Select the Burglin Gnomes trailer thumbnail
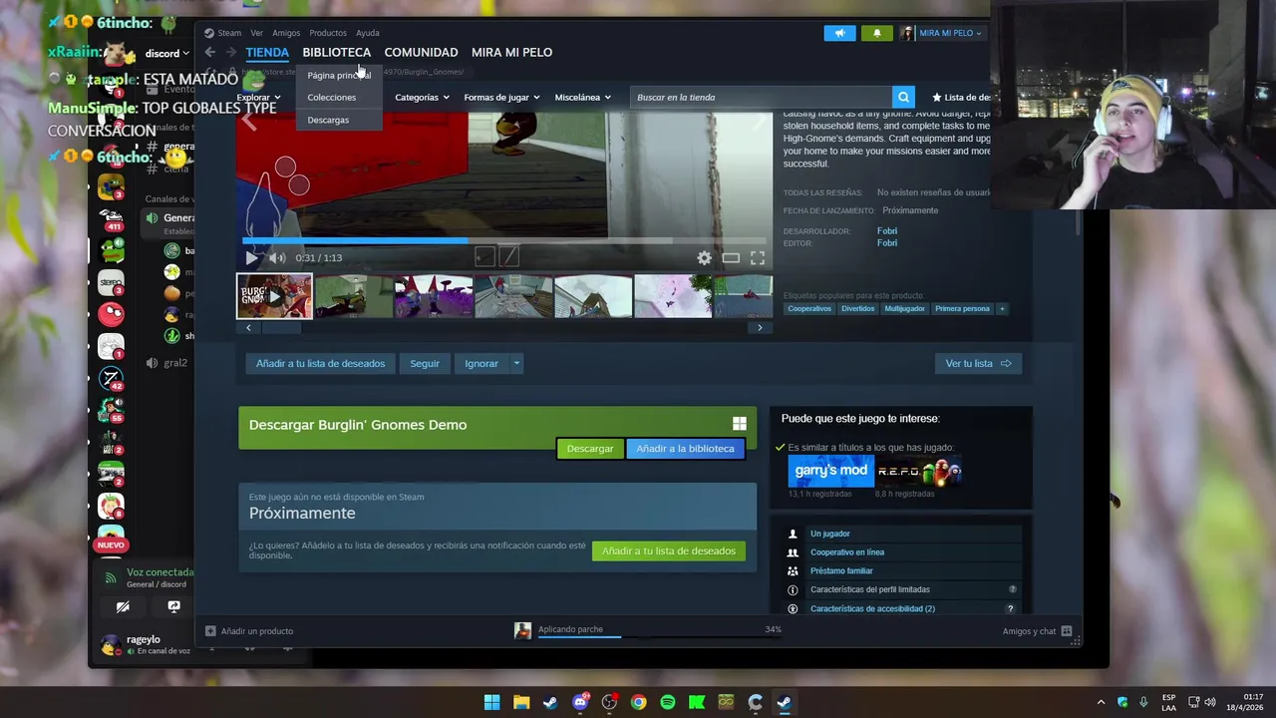This screenshot has height=718, width=1276. tap(274, 296)
